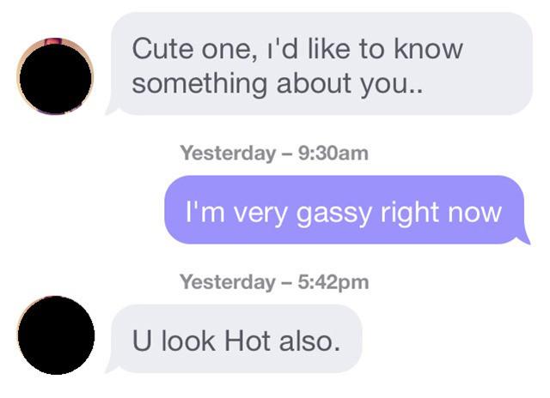Screen dimensions: 550x398
Task: Click the 'Yesterday – 5:42pm' timestamp
Action: coord(274,282)
